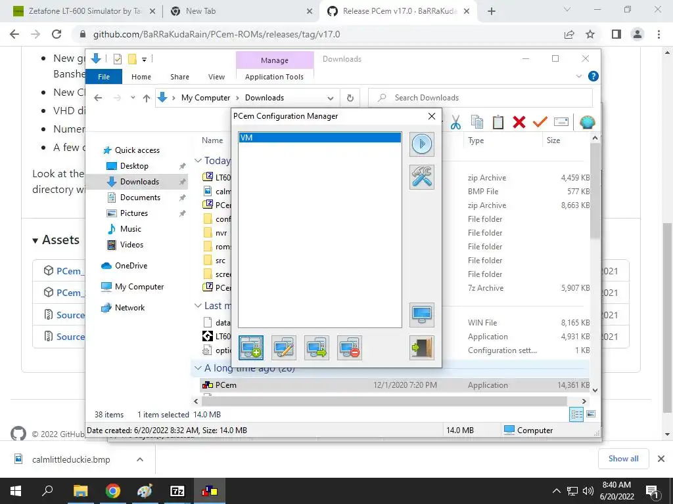Click Show all downloads button
Screen dimensions: 673x504
[x=623, y=459]
